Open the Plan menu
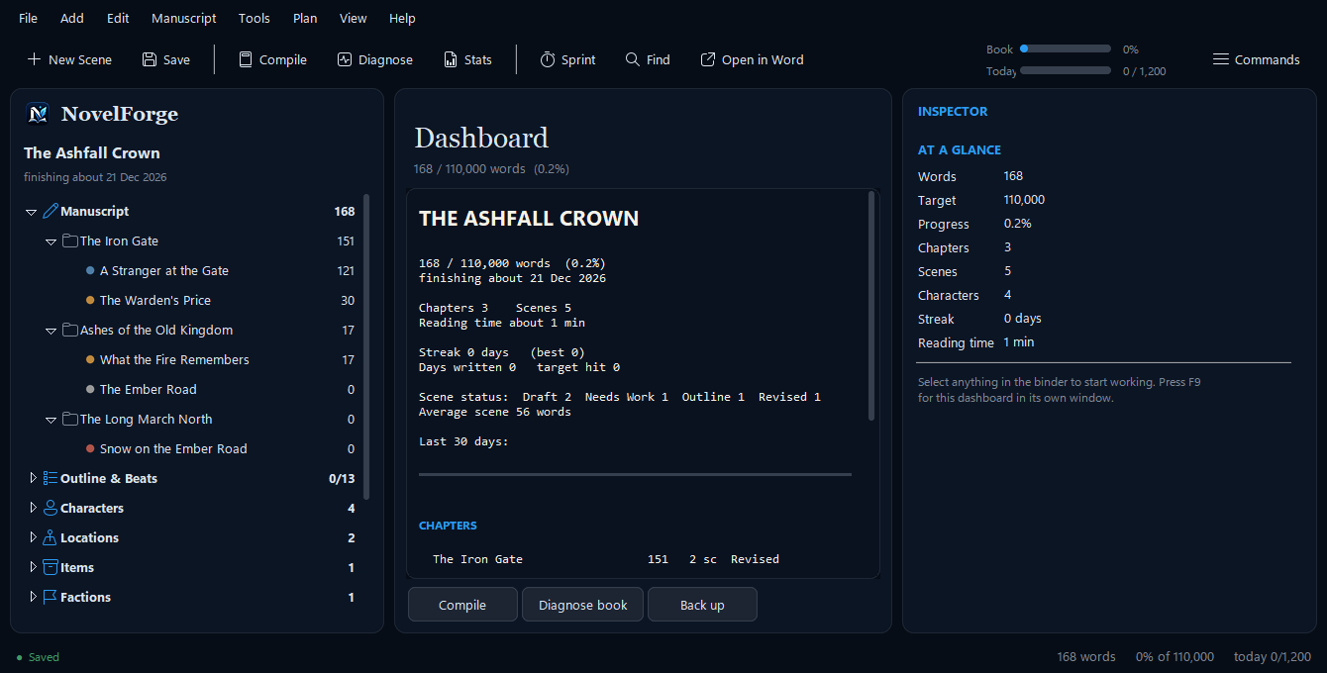 pos(305,18)
